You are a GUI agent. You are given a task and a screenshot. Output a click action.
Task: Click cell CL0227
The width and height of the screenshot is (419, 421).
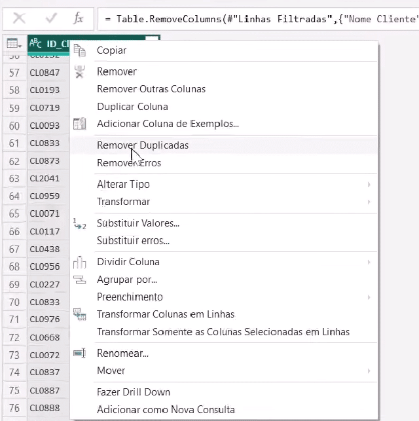click(45, 285)
